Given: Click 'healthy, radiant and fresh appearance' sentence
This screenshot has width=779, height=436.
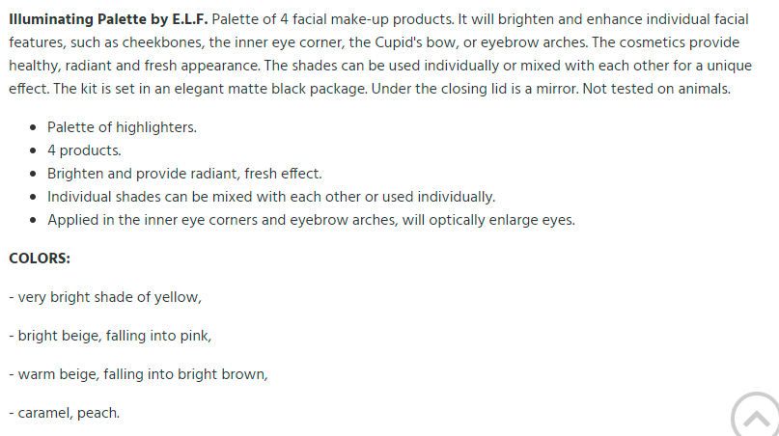Looking at the screenshot, I should (x=134, y=66).
